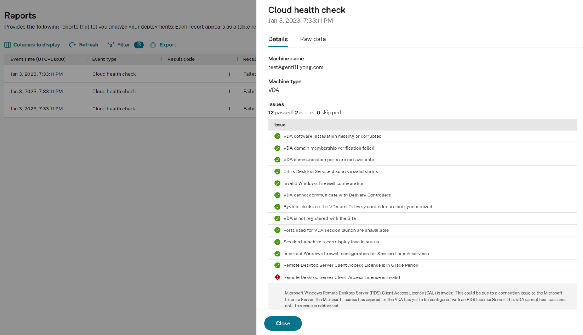583x335 pixels.
Task: Expand the Session launch services invalid status issue
Action: (x=331, y=242)
